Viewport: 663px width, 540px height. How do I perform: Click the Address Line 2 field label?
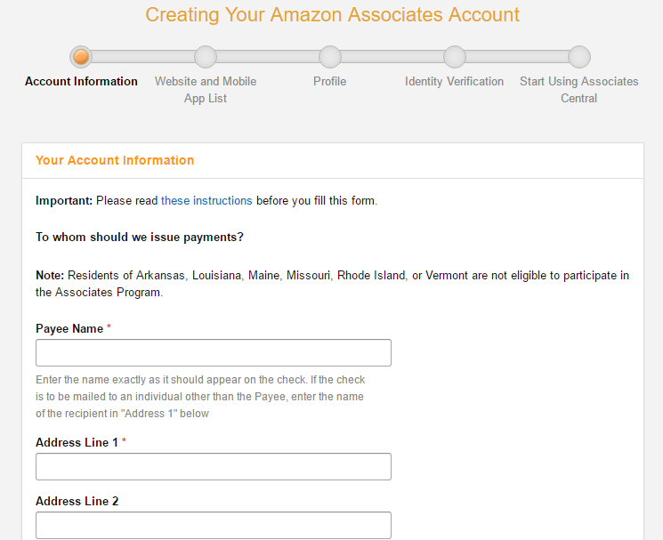[77, 501]
